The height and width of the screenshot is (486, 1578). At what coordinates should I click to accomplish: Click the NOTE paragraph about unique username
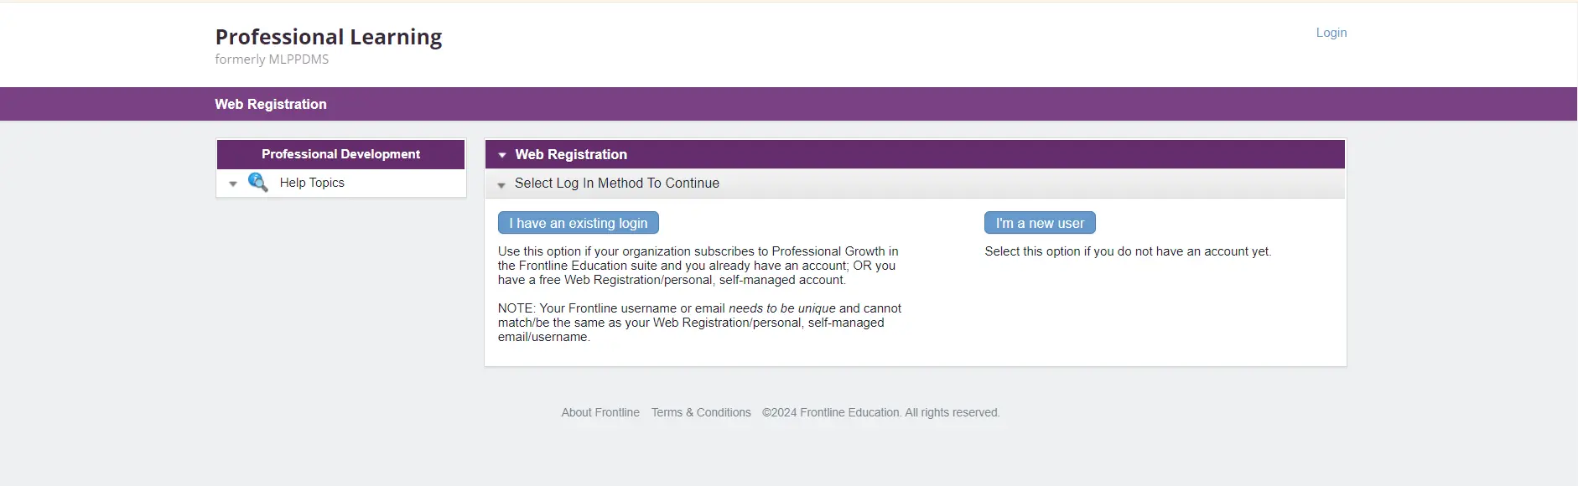click(700, 323)
